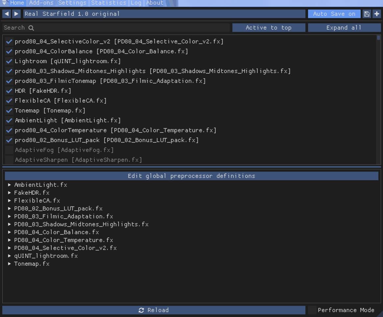The width and height of the screenshot is (383, 317).
Task: Click the save preset floppy disk icon
Action: pyautogui.click(x=366, y=14)
